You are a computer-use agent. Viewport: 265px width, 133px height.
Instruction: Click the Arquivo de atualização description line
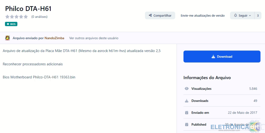tap(82, 51)
